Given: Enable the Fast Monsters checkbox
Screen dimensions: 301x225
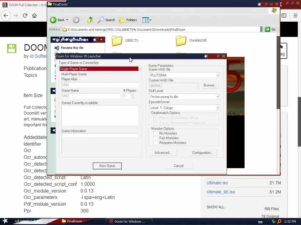Looking at the screenshot, I should coord(155,138).
